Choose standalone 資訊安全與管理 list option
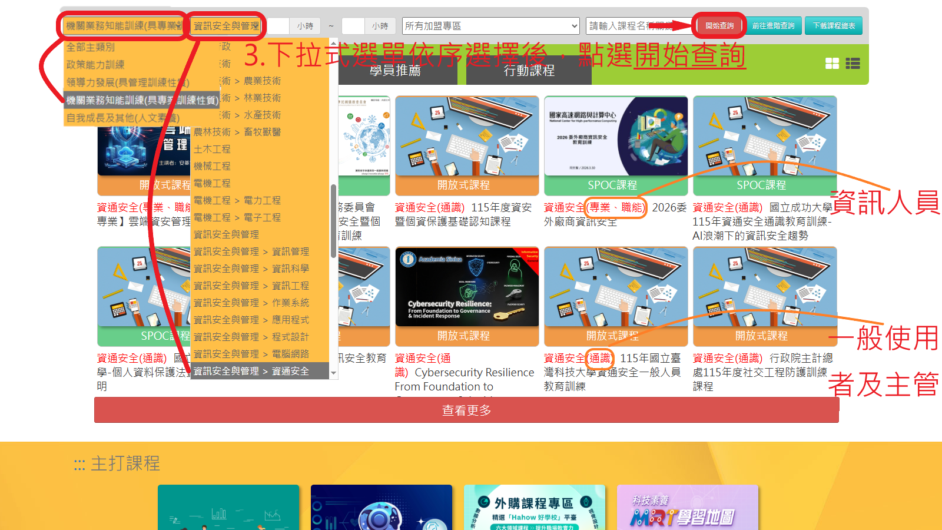 (260, 234)
